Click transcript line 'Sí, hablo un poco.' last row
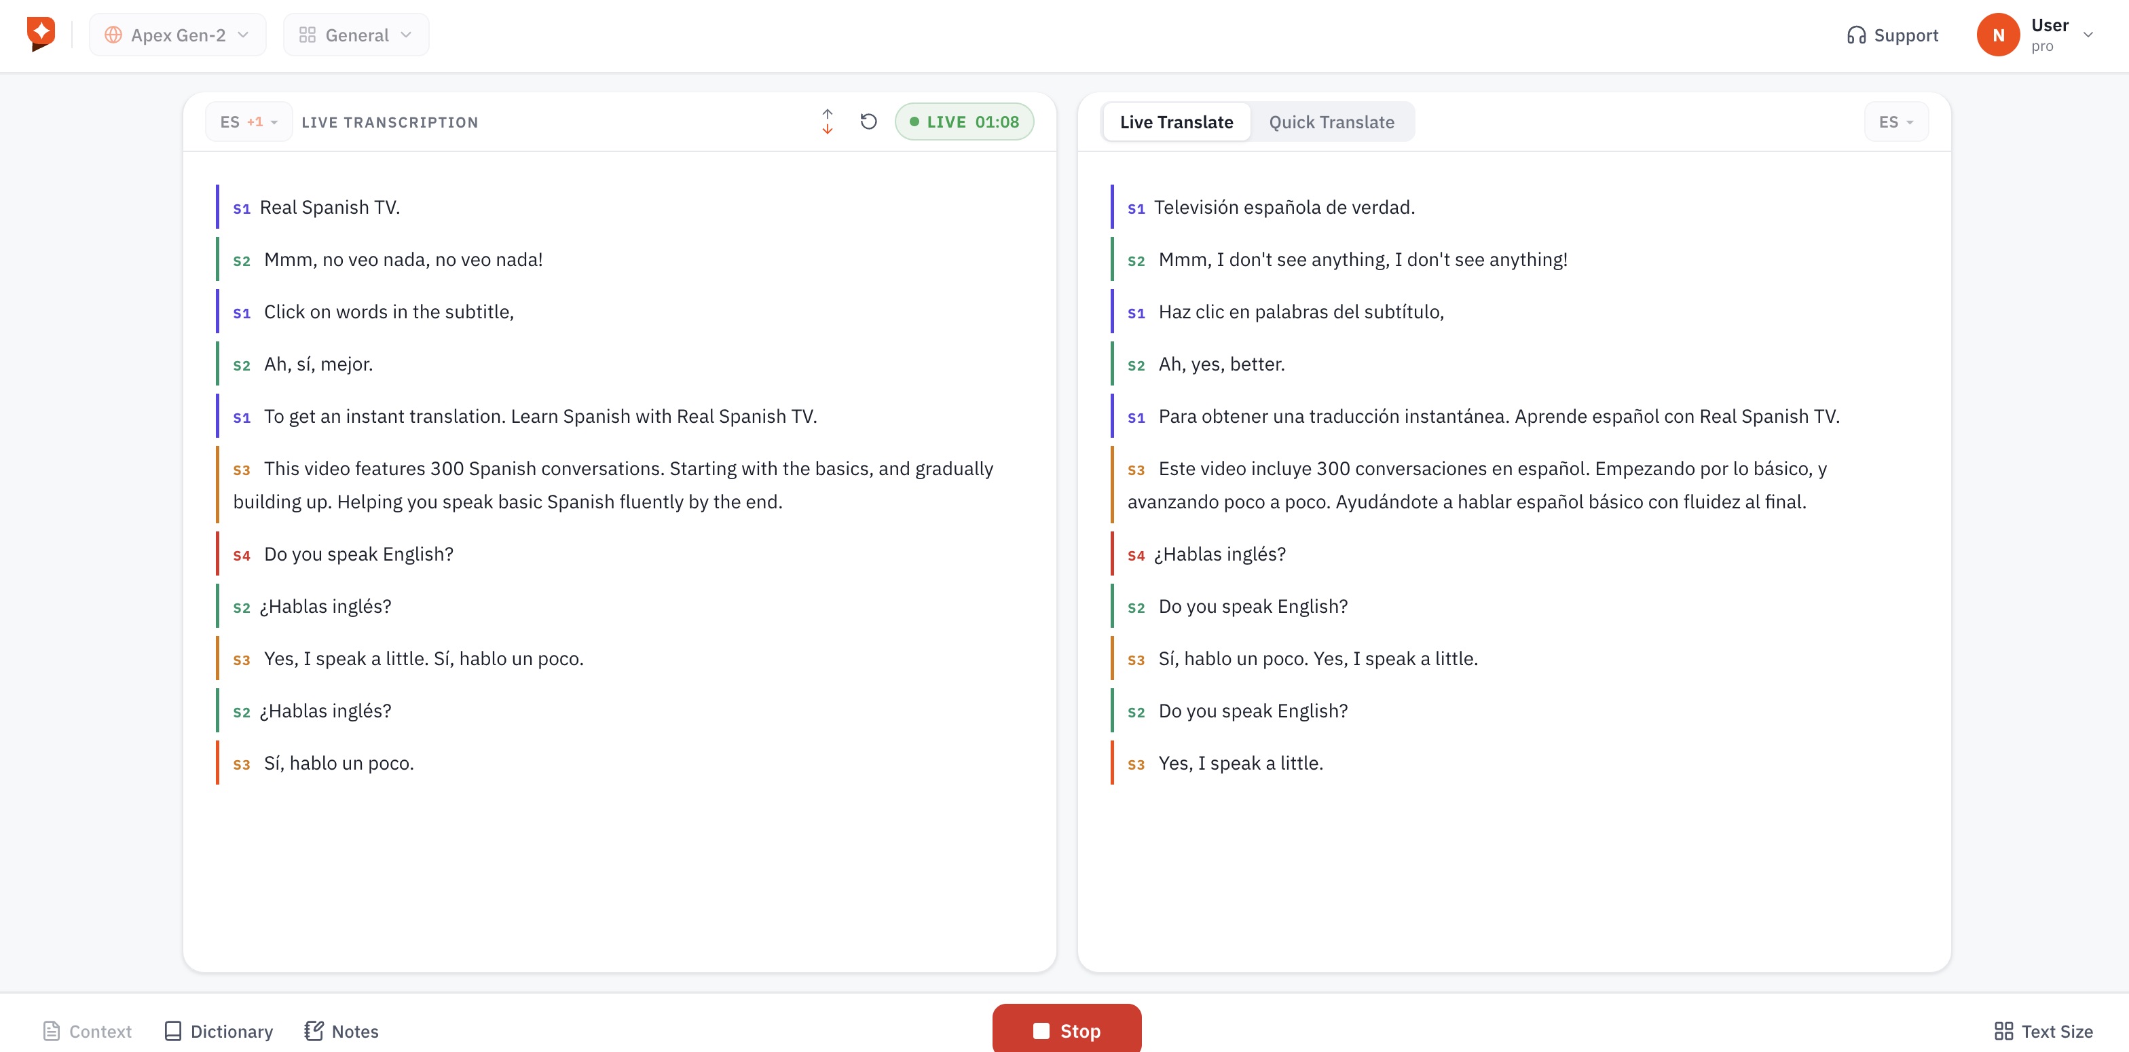Image resolution: width=2129 pixels, height=1052 pixels. tap(339, 763)
